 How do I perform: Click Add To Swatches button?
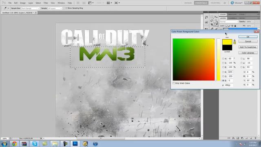[248, 47]
